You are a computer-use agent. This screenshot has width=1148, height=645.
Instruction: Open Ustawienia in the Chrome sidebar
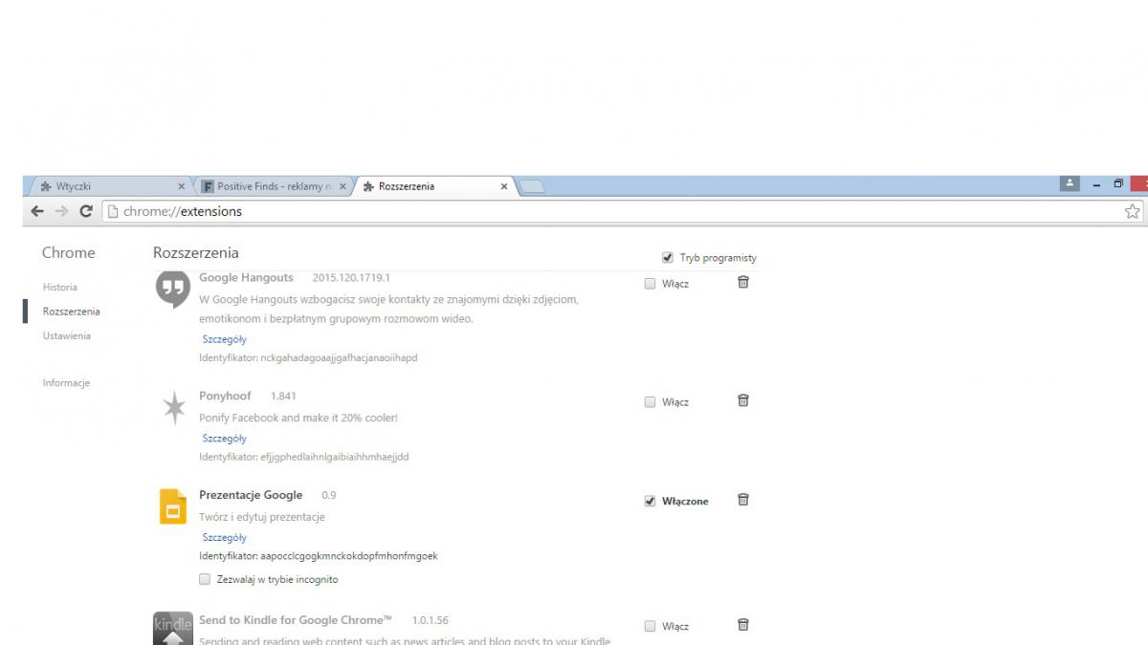tap(67, 335)
